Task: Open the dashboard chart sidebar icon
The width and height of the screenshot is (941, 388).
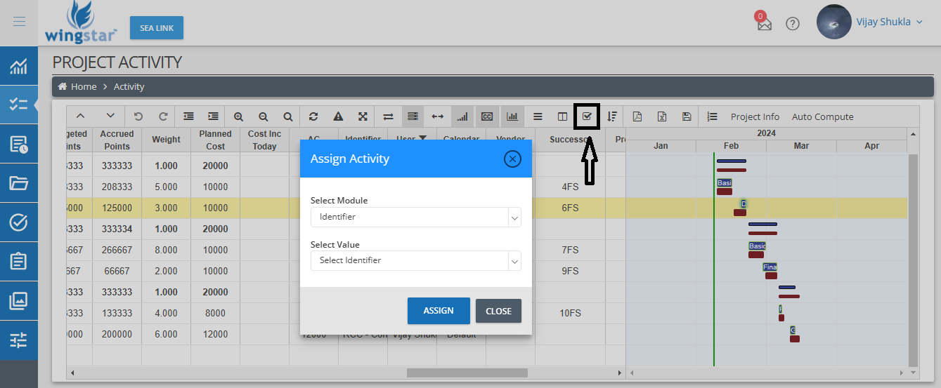Action: (x=19, y=67)
